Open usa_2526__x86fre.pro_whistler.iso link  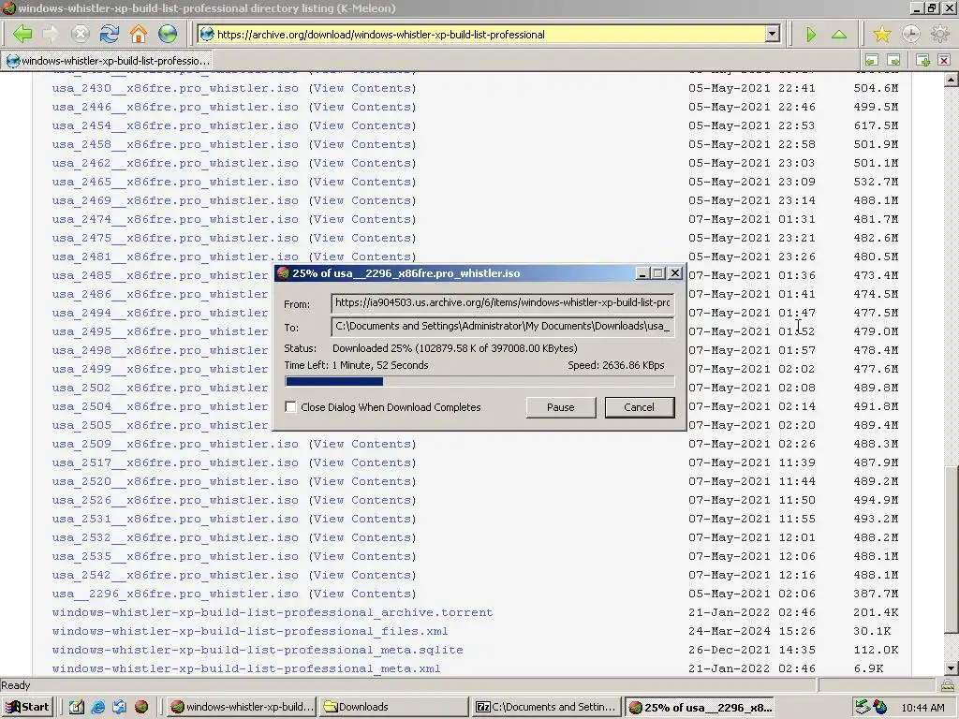click(175, 500)
